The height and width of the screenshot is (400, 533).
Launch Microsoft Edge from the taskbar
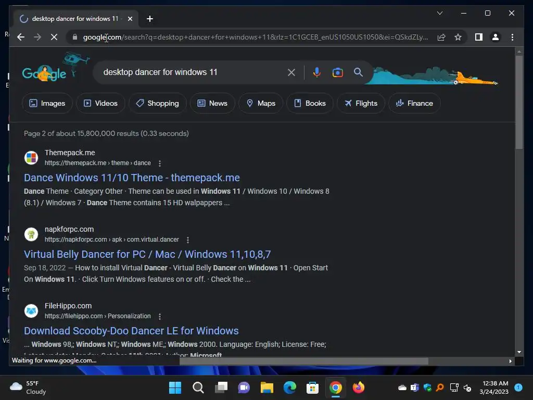point(289,387)
